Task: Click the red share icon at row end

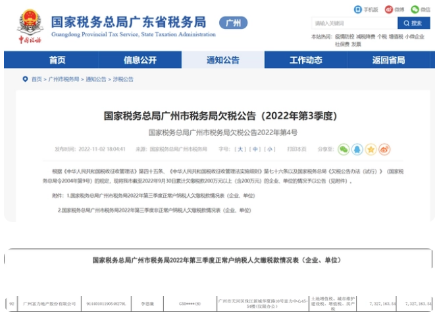Action: [x=384, y=150]
